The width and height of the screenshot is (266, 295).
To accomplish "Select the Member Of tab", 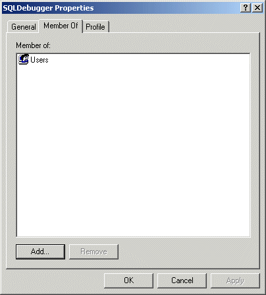I will pos(61,26).
